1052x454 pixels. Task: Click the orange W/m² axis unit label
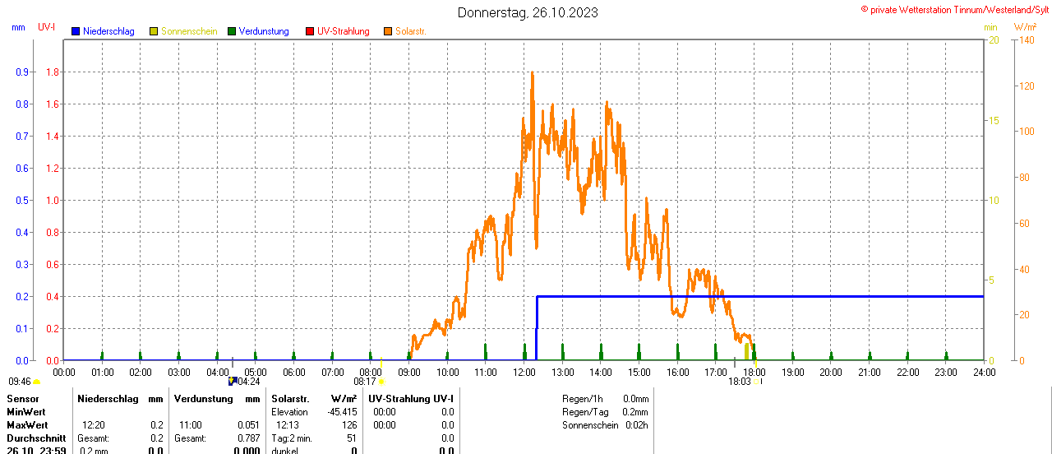coord(1026,27)
